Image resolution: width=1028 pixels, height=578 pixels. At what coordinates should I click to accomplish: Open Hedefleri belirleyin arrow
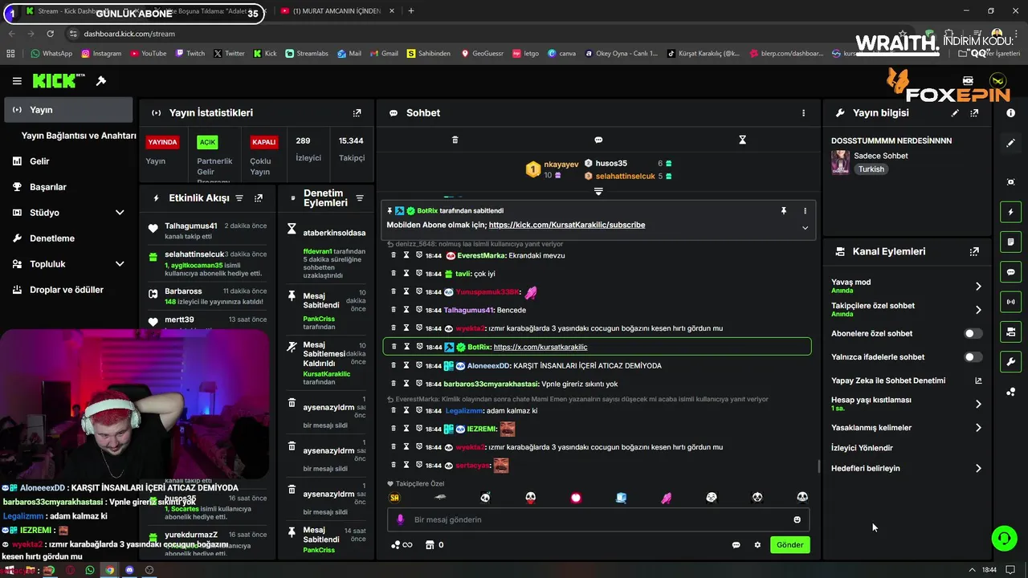tap(978, 469)
